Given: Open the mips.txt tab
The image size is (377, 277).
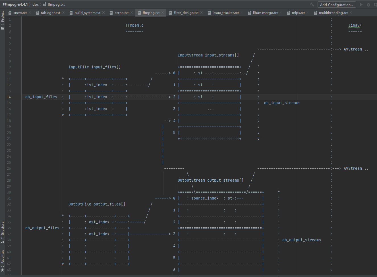Looking at the screenshot, I should click(x=298, y=12).
